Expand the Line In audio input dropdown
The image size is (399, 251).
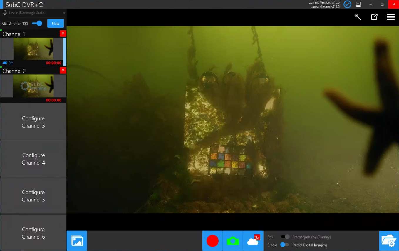(x=64, y=13)
